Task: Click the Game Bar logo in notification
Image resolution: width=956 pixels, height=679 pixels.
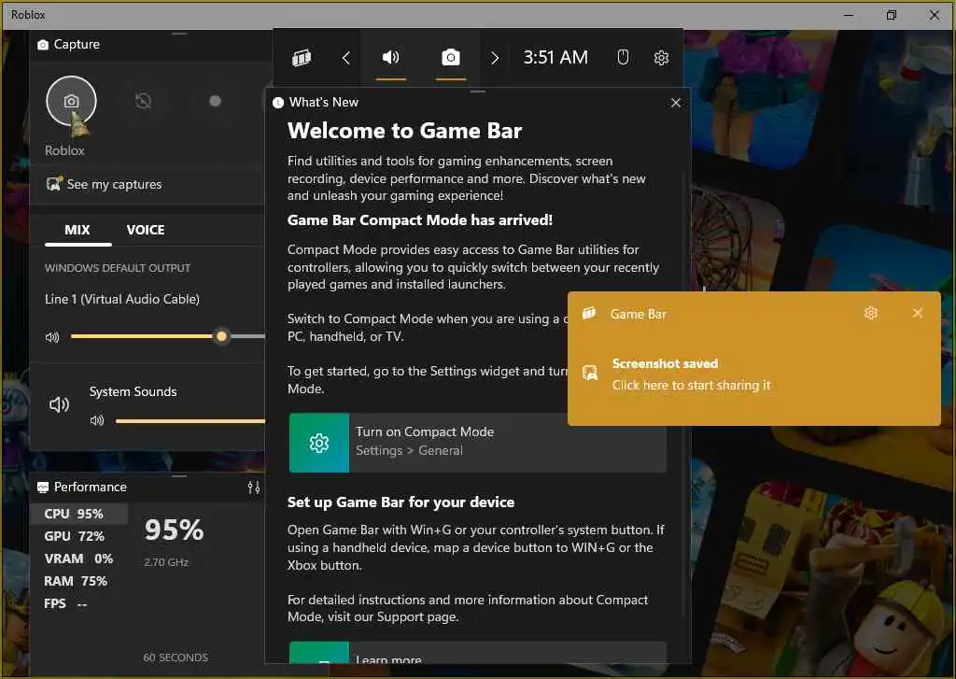Action: (589, 314)
